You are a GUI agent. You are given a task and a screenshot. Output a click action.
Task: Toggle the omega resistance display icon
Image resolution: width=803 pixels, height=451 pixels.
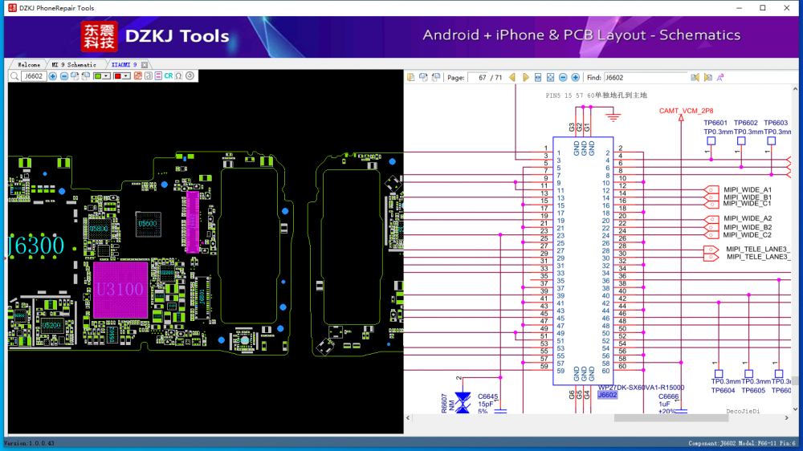coord(178,76)
